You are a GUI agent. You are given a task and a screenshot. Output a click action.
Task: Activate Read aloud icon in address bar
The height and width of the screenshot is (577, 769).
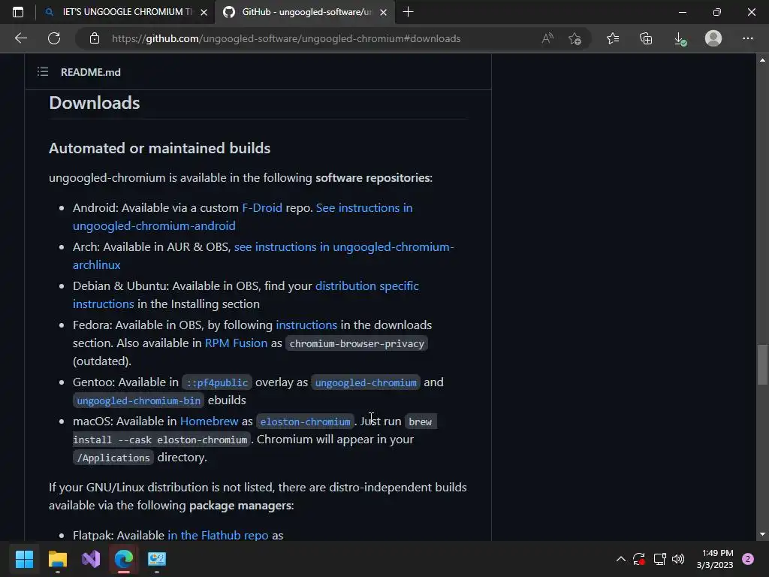point(547,38)
